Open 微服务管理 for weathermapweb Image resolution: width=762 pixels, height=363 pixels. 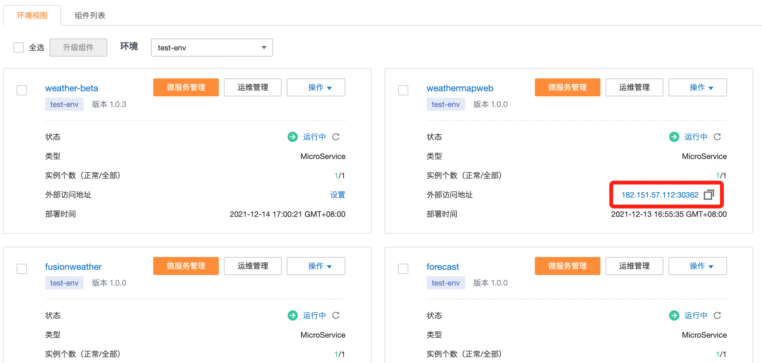567,87
